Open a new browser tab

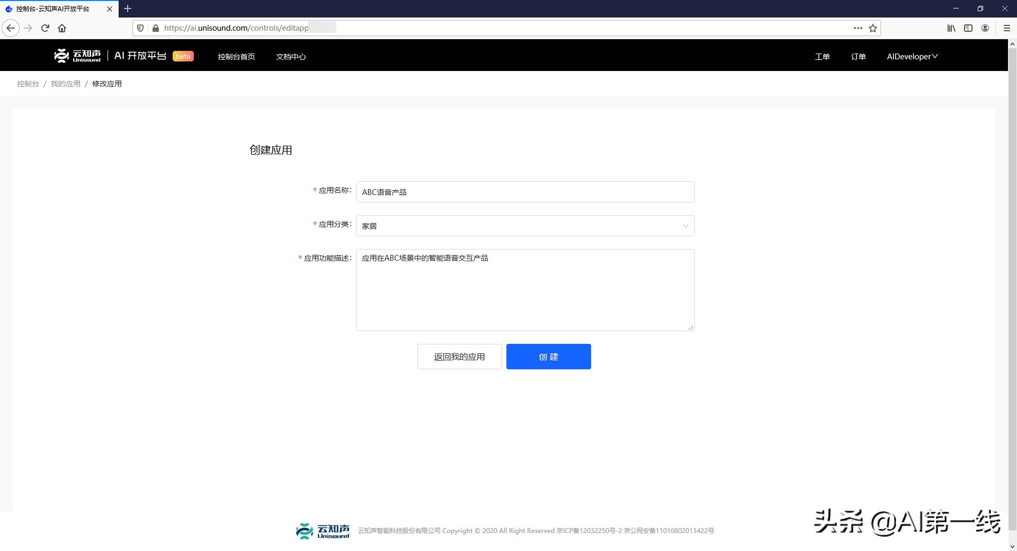(x=128, y=8)
